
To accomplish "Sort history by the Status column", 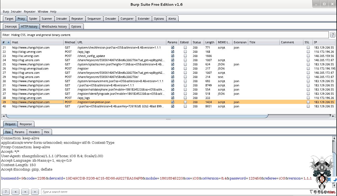I will (197, 42).
